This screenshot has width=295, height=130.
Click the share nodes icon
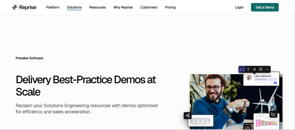(x=188, y=116)
